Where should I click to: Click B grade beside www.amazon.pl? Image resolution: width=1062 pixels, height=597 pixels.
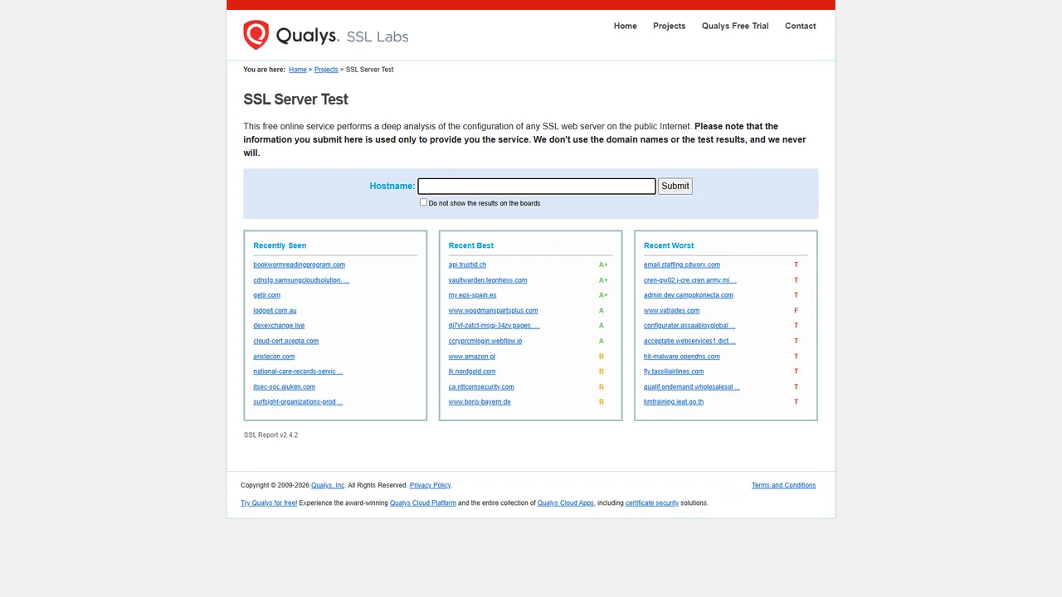[602, 357]
